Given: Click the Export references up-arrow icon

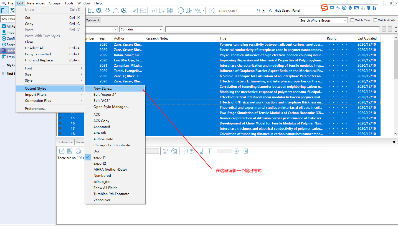Looking at the screenshot, I should point(116,11).
